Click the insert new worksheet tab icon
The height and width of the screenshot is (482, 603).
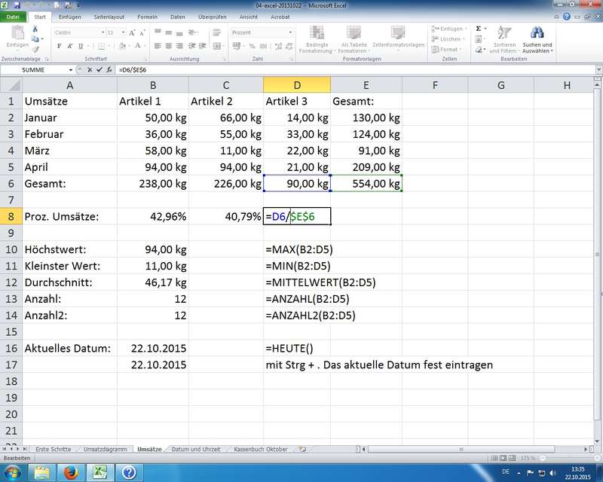(302, 449)
